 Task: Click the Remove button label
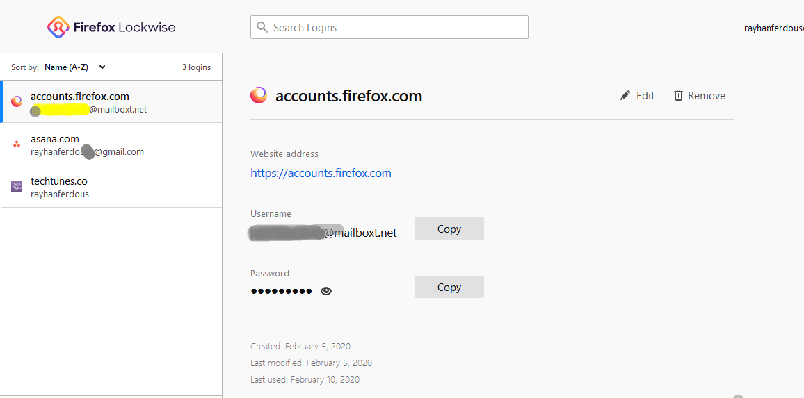[x=706, y=96]
